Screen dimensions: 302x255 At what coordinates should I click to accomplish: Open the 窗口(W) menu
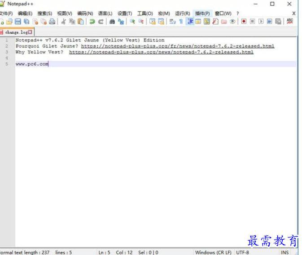point(223,13)
